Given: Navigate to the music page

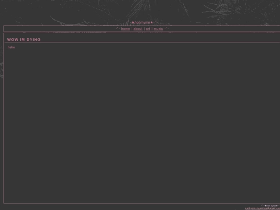Looking at the screenshot, I should coord(158,29).
